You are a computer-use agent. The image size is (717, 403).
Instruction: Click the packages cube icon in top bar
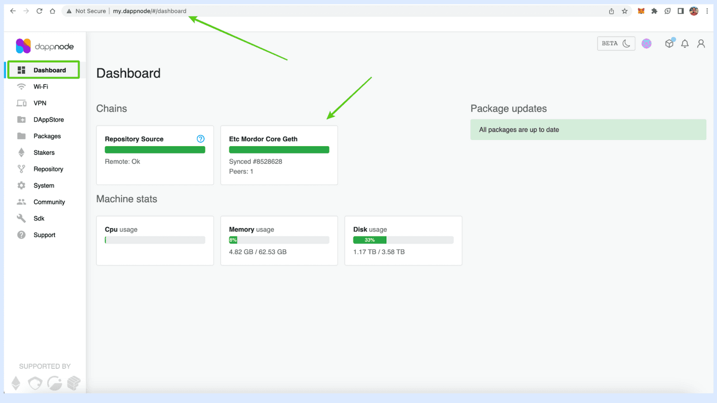point(669,44)
